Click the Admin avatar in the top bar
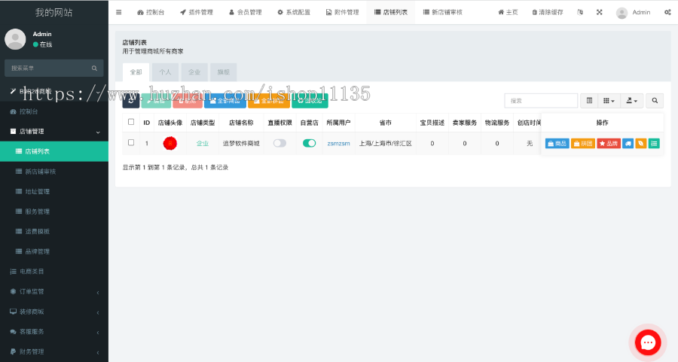The width and height of the screenshot is (678, 362). [621, 13]
